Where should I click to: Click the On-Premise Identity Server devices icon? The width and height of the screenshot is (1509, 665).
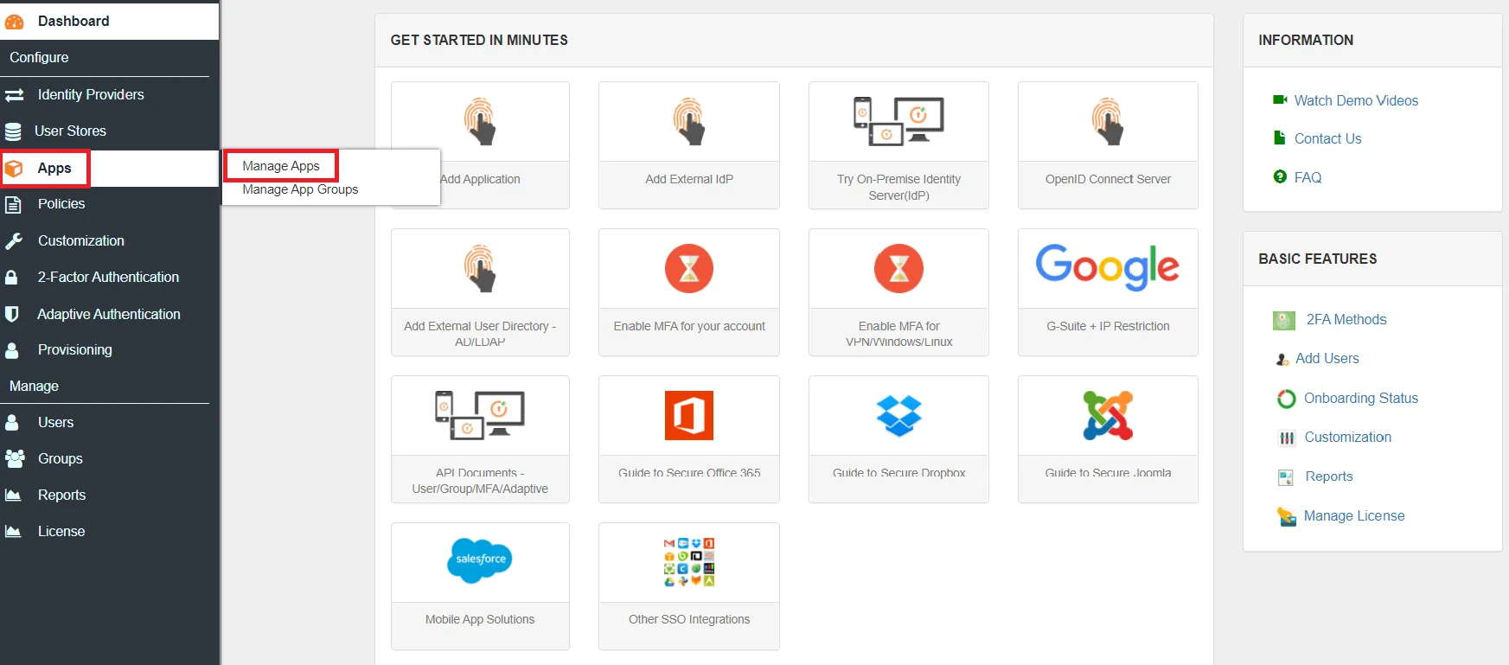pos(898,121)
